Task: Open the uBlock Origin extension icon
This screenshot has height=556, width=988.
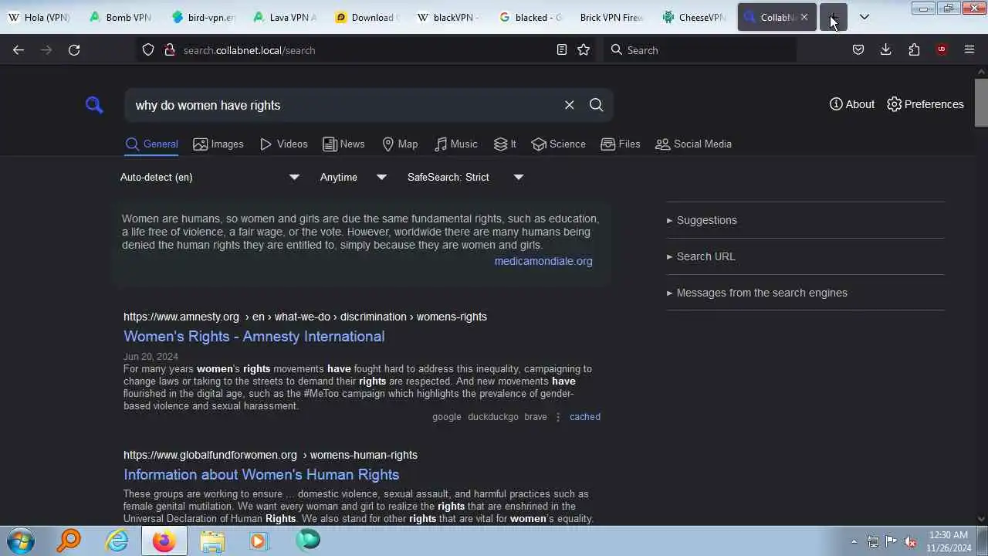Action: tap(942, 49)
